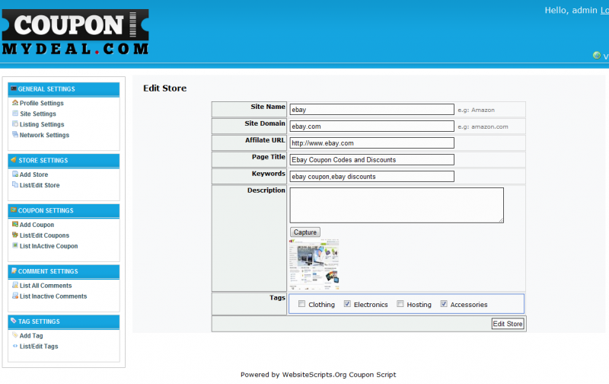Viewport: 609px width, 384px height.
Task: Click the List All Comments icon
Action: 15,285
